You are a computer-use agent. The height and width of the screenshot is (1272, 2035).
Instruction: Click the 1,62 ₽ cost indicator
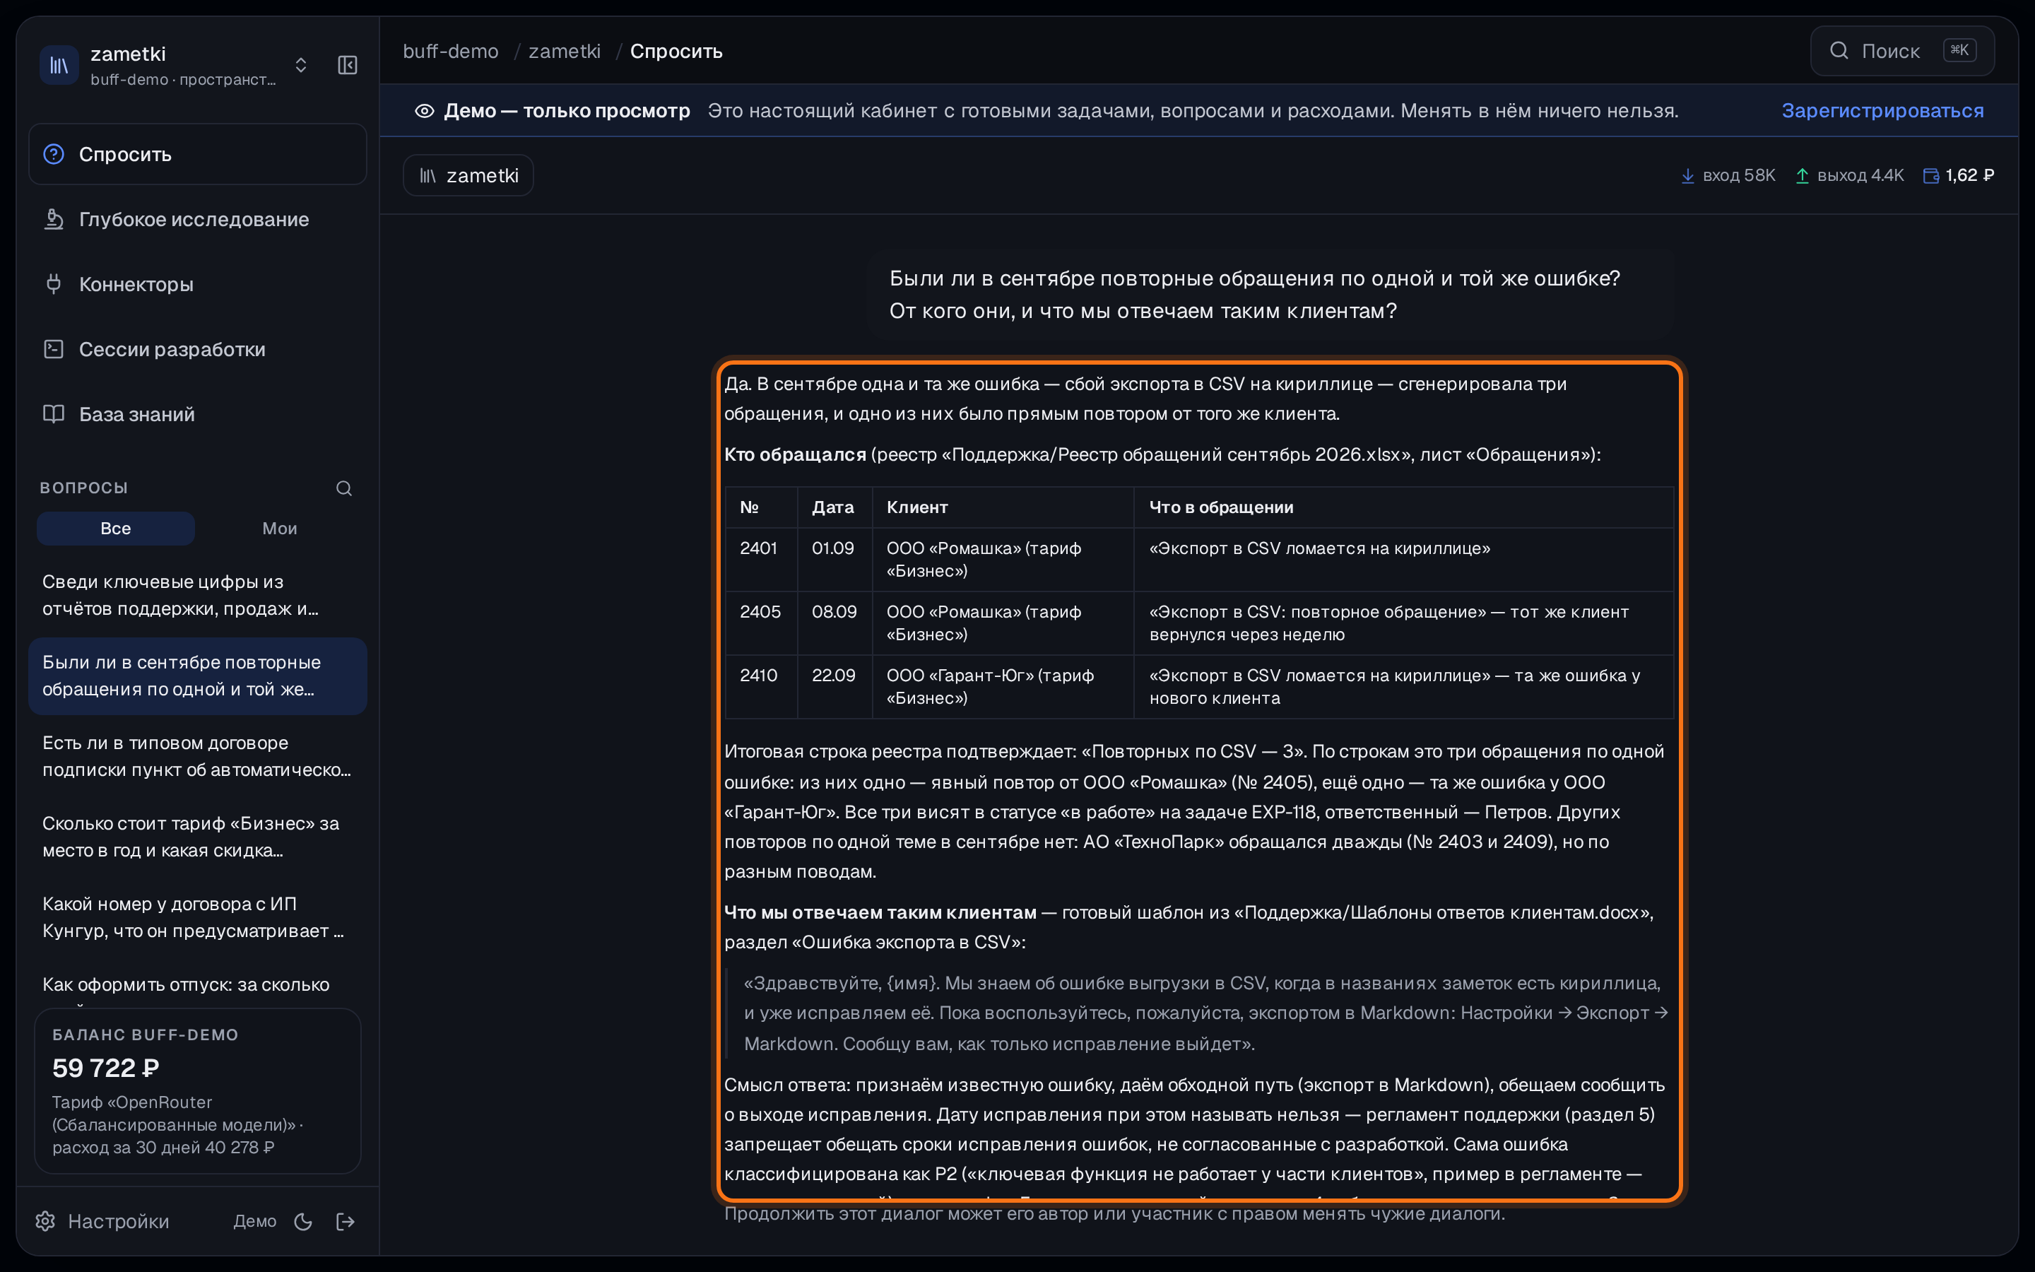coord(1959,175)
